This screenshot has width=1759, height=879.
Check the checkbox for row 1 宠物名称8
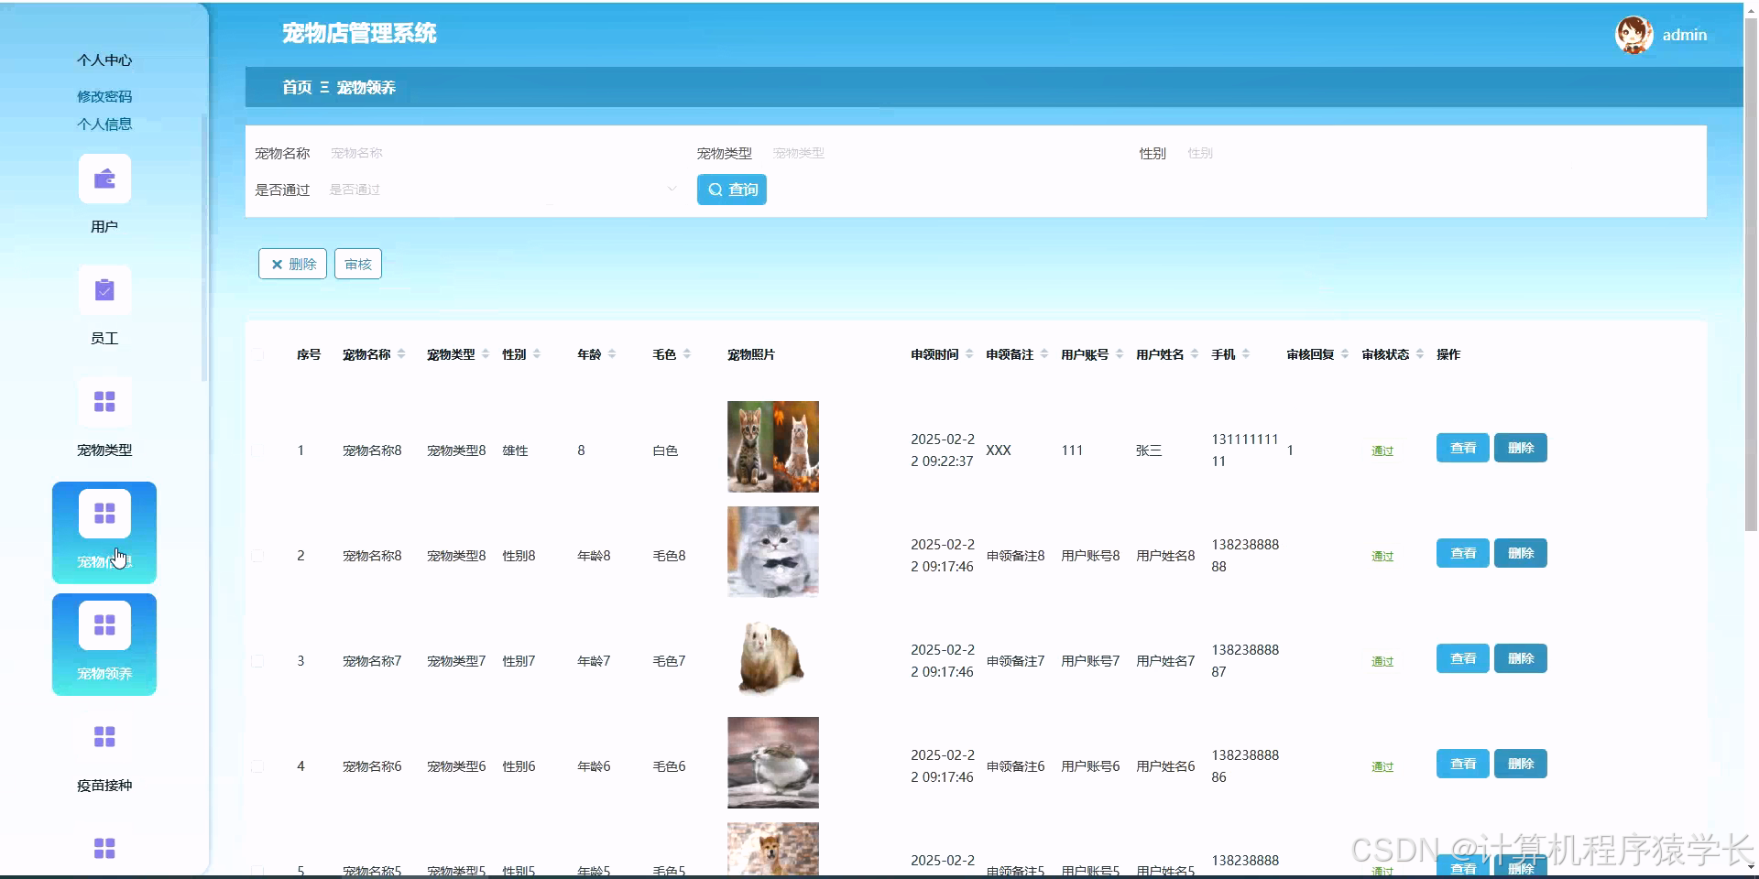(257, 450)
